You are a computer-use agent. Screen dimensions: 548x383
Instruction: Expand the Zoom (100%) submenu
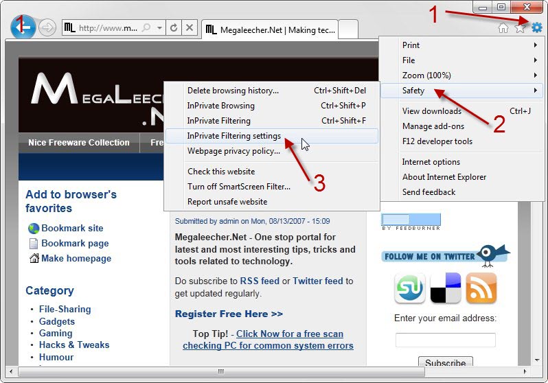(x=461, y=75)
